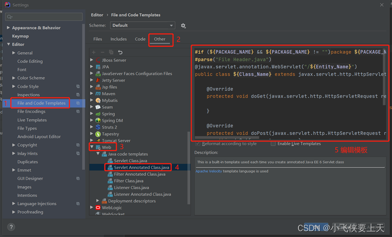Viewport: 392px width, 237px height.
Task: Collapse the Web templates node
Action: (x=92, y=147)
